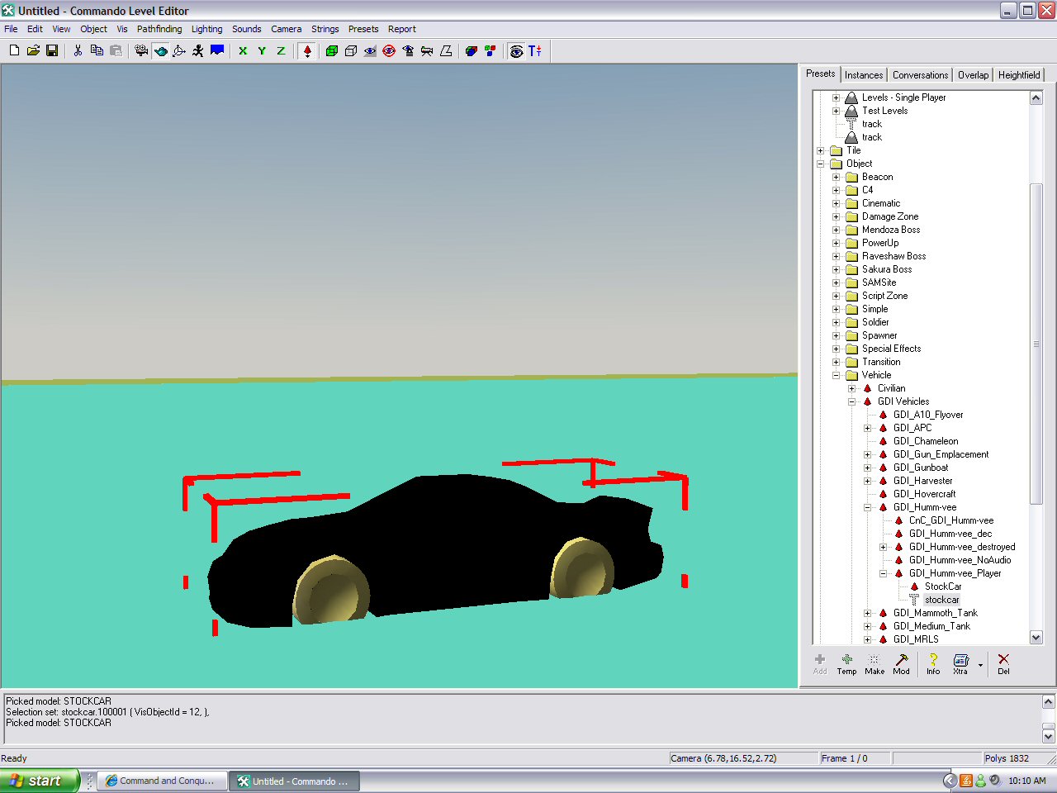Click the Info question mark icon
Image resolution: width=1057 pixels, height=793 pixels.
933,663
